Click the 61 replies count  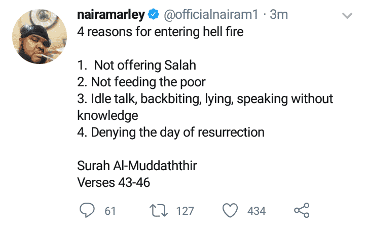pos(110,210)
